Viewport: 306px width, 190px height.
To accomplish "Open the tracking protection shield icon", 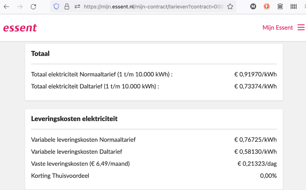I will [56, 7].
